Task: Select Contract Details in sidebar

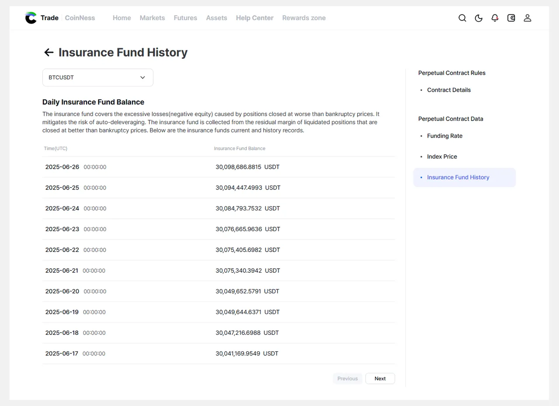Action: pyautogui.click(x=449, y=90)
